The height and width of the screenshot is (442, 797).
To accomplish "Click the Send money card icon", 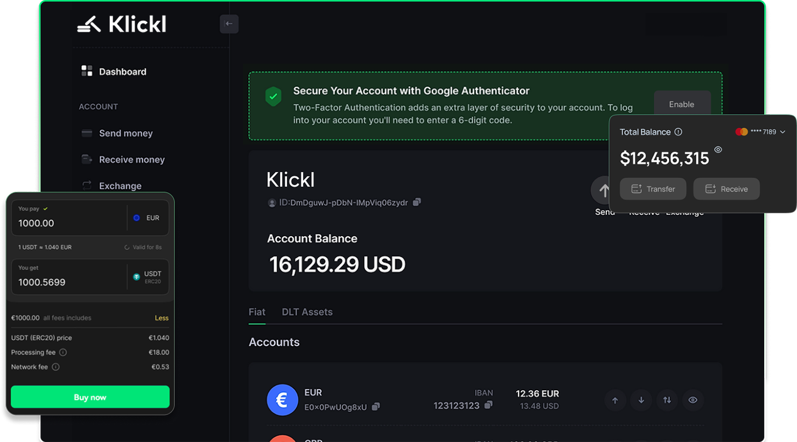I will [x=87, y=133].
